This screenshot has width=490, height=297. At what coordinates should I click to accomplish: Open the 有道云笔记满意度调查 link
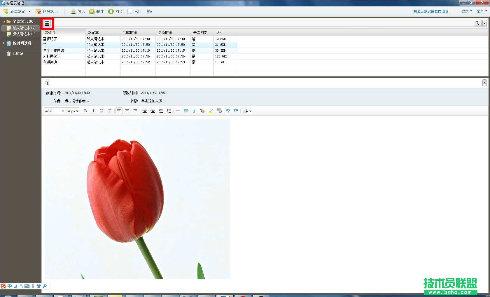[x=430, y=11]
